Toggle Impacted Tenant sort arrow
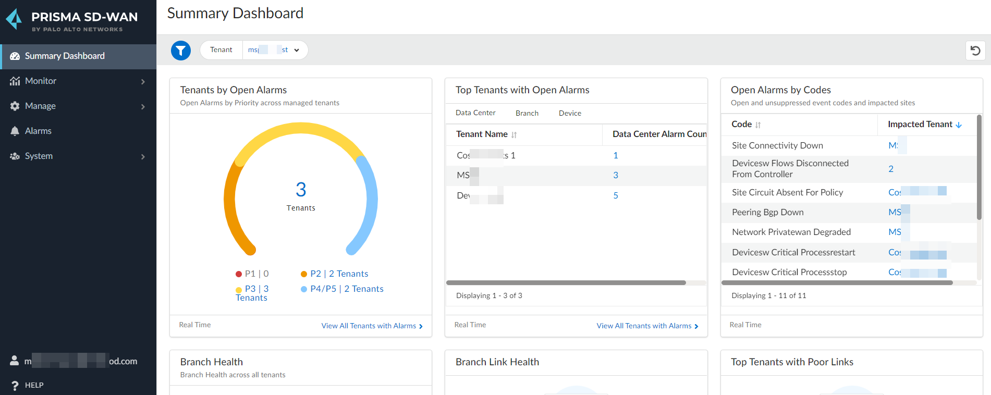This screenshot has width=991, height=395. click(x=959, y=125)
